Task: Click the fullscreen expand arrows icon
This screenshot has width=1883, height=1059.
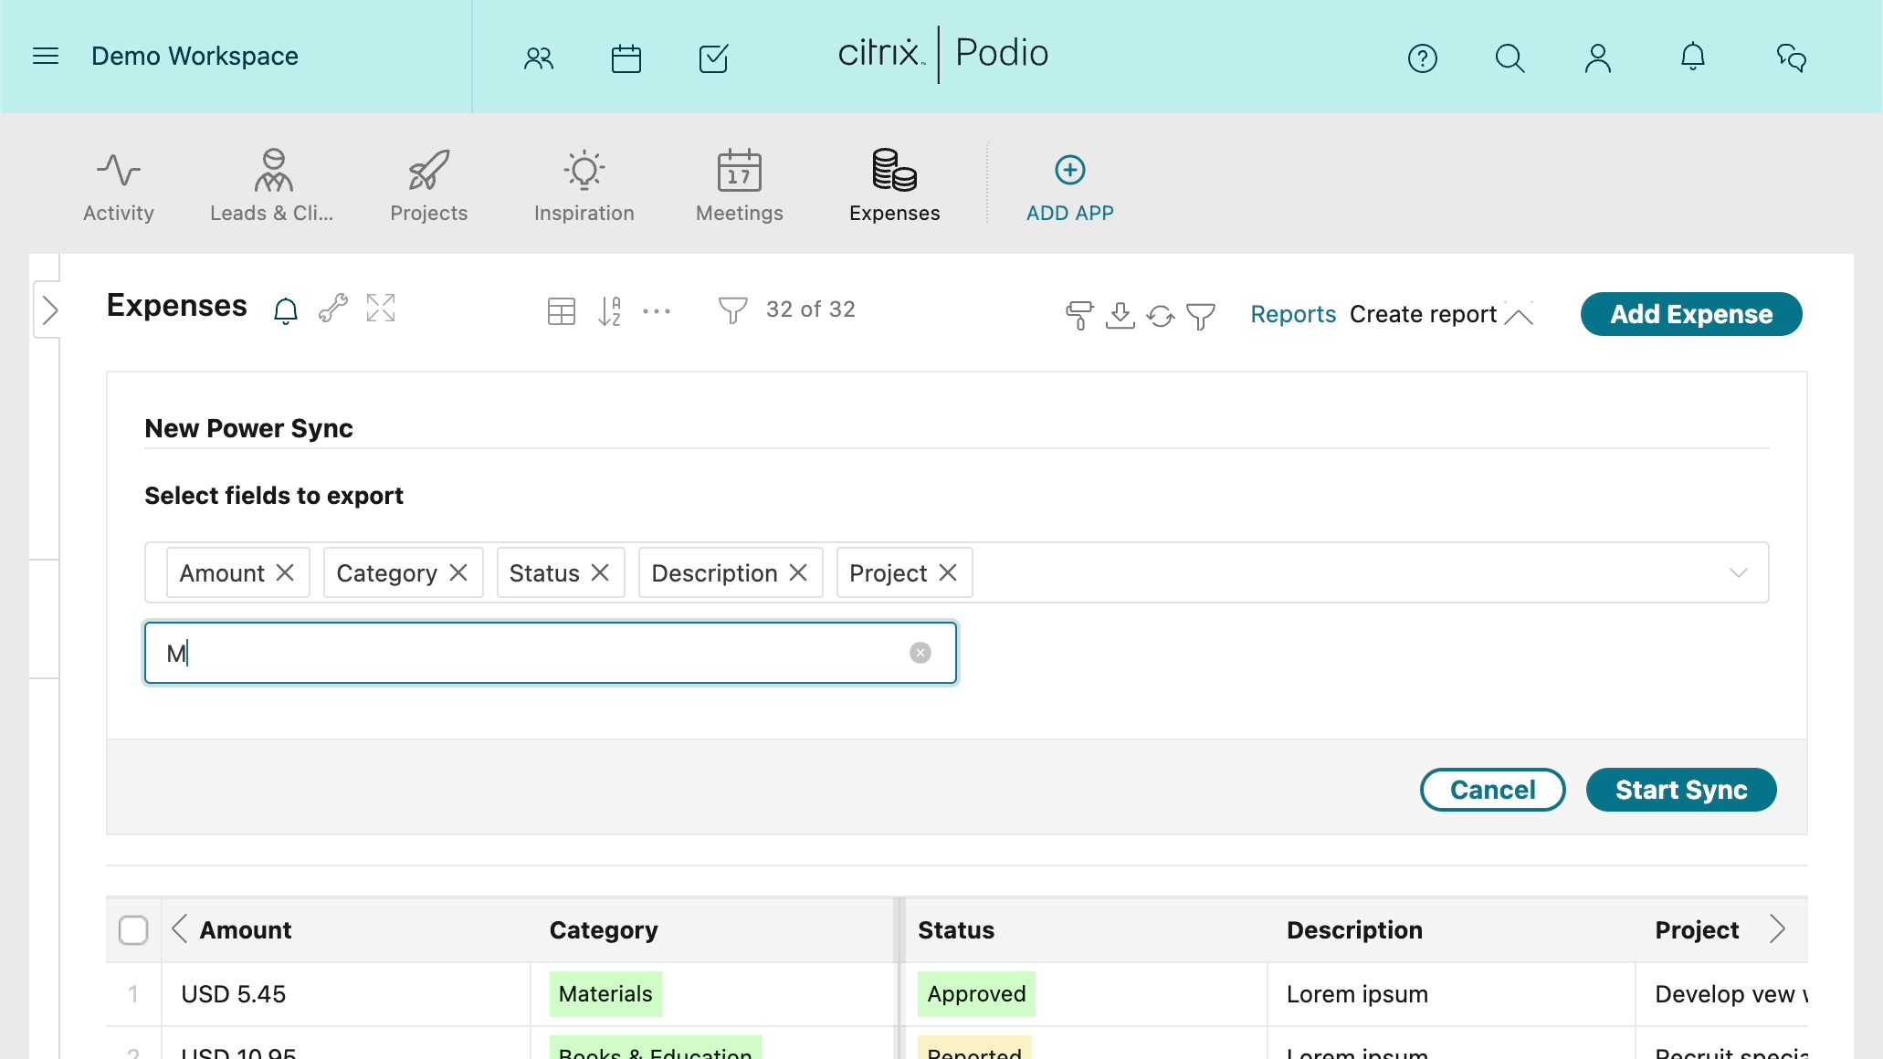Action: [x=381, y=308]
